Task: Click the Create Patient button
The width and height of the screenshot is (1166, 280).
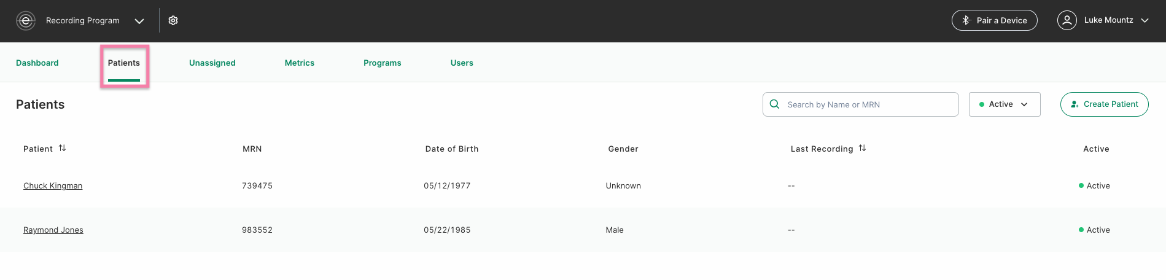Action: point(1104,104)
